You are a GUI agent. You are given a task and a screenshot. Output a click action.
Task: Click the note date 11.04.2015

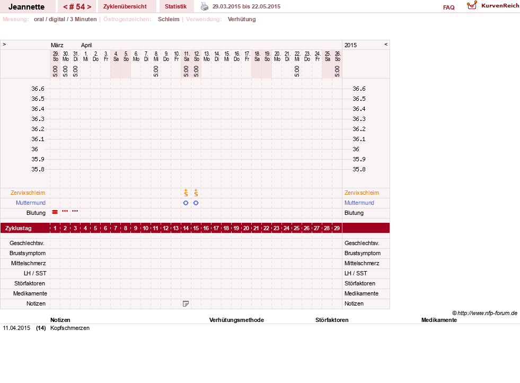[16, 328]
